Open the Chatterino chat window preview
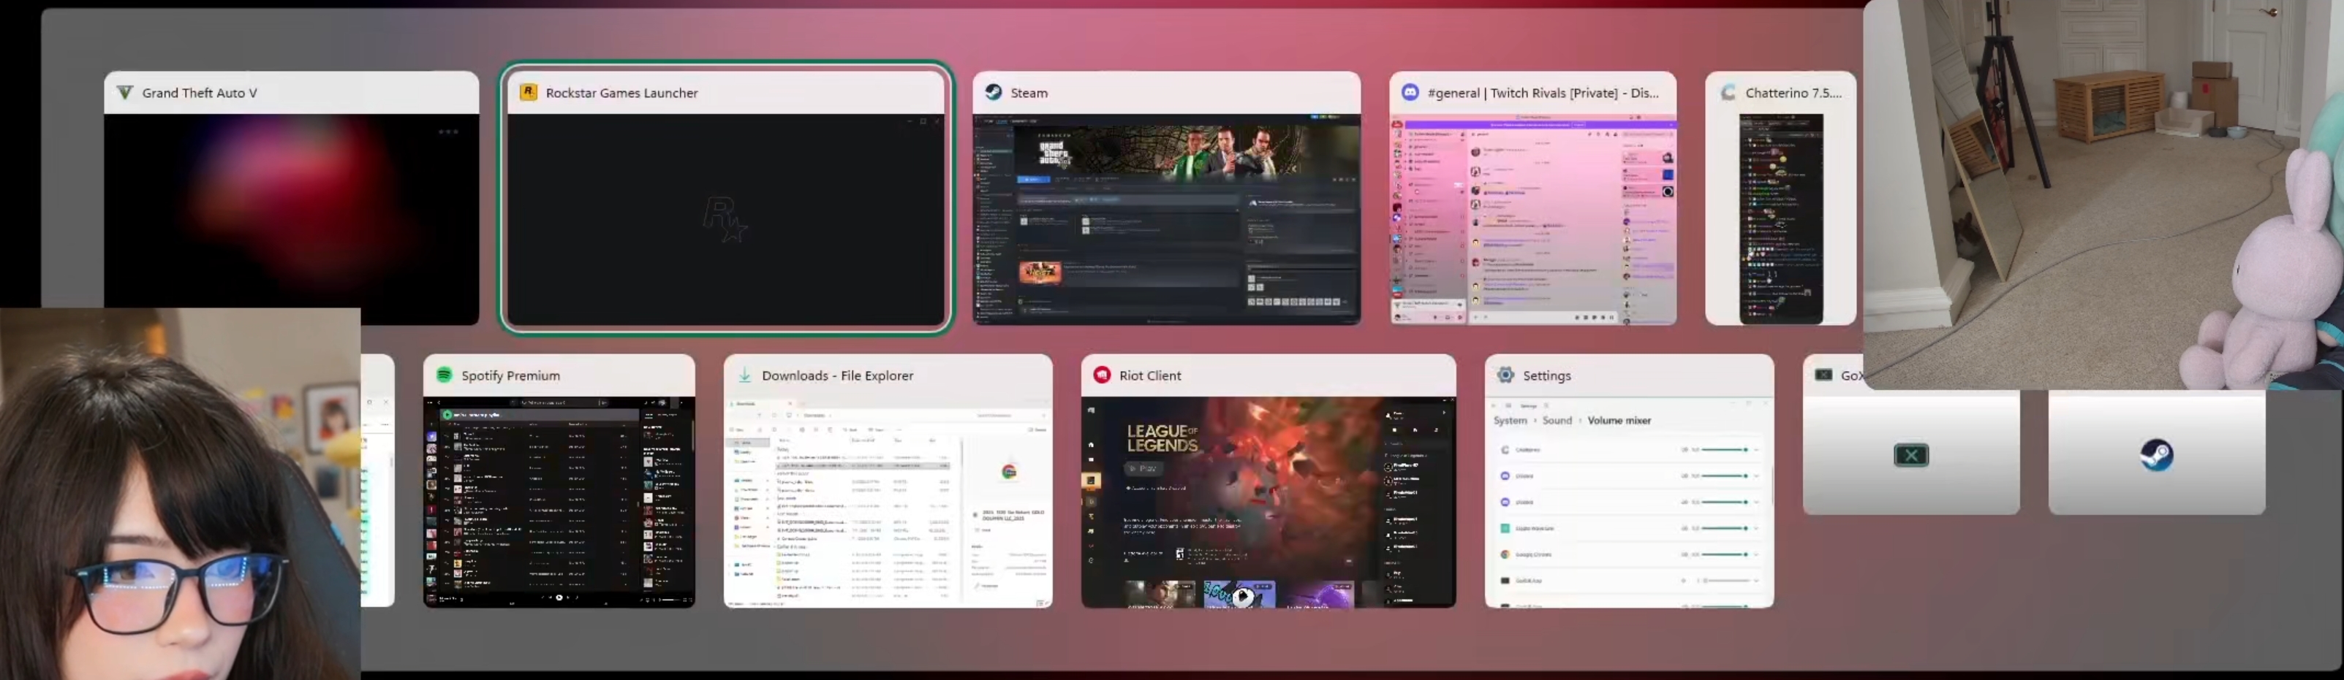Viewport: 2344px width, 680px height. tap(1781, 219)
